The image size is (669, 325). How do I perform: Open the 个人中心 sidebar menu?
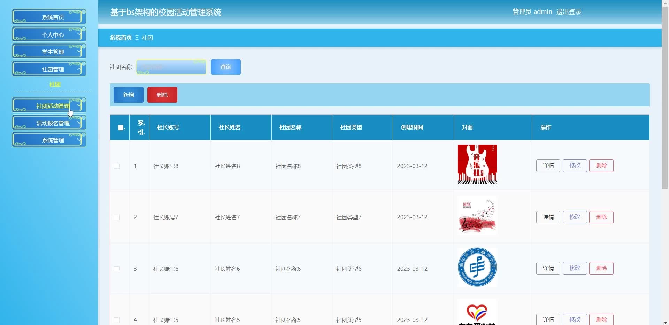tap(49, 34)
